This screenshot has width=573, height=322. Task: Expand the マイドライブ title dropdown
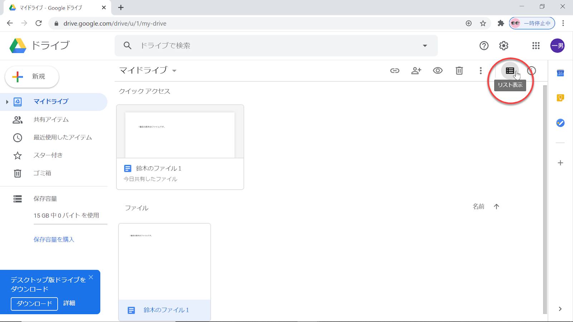point(174,71)
